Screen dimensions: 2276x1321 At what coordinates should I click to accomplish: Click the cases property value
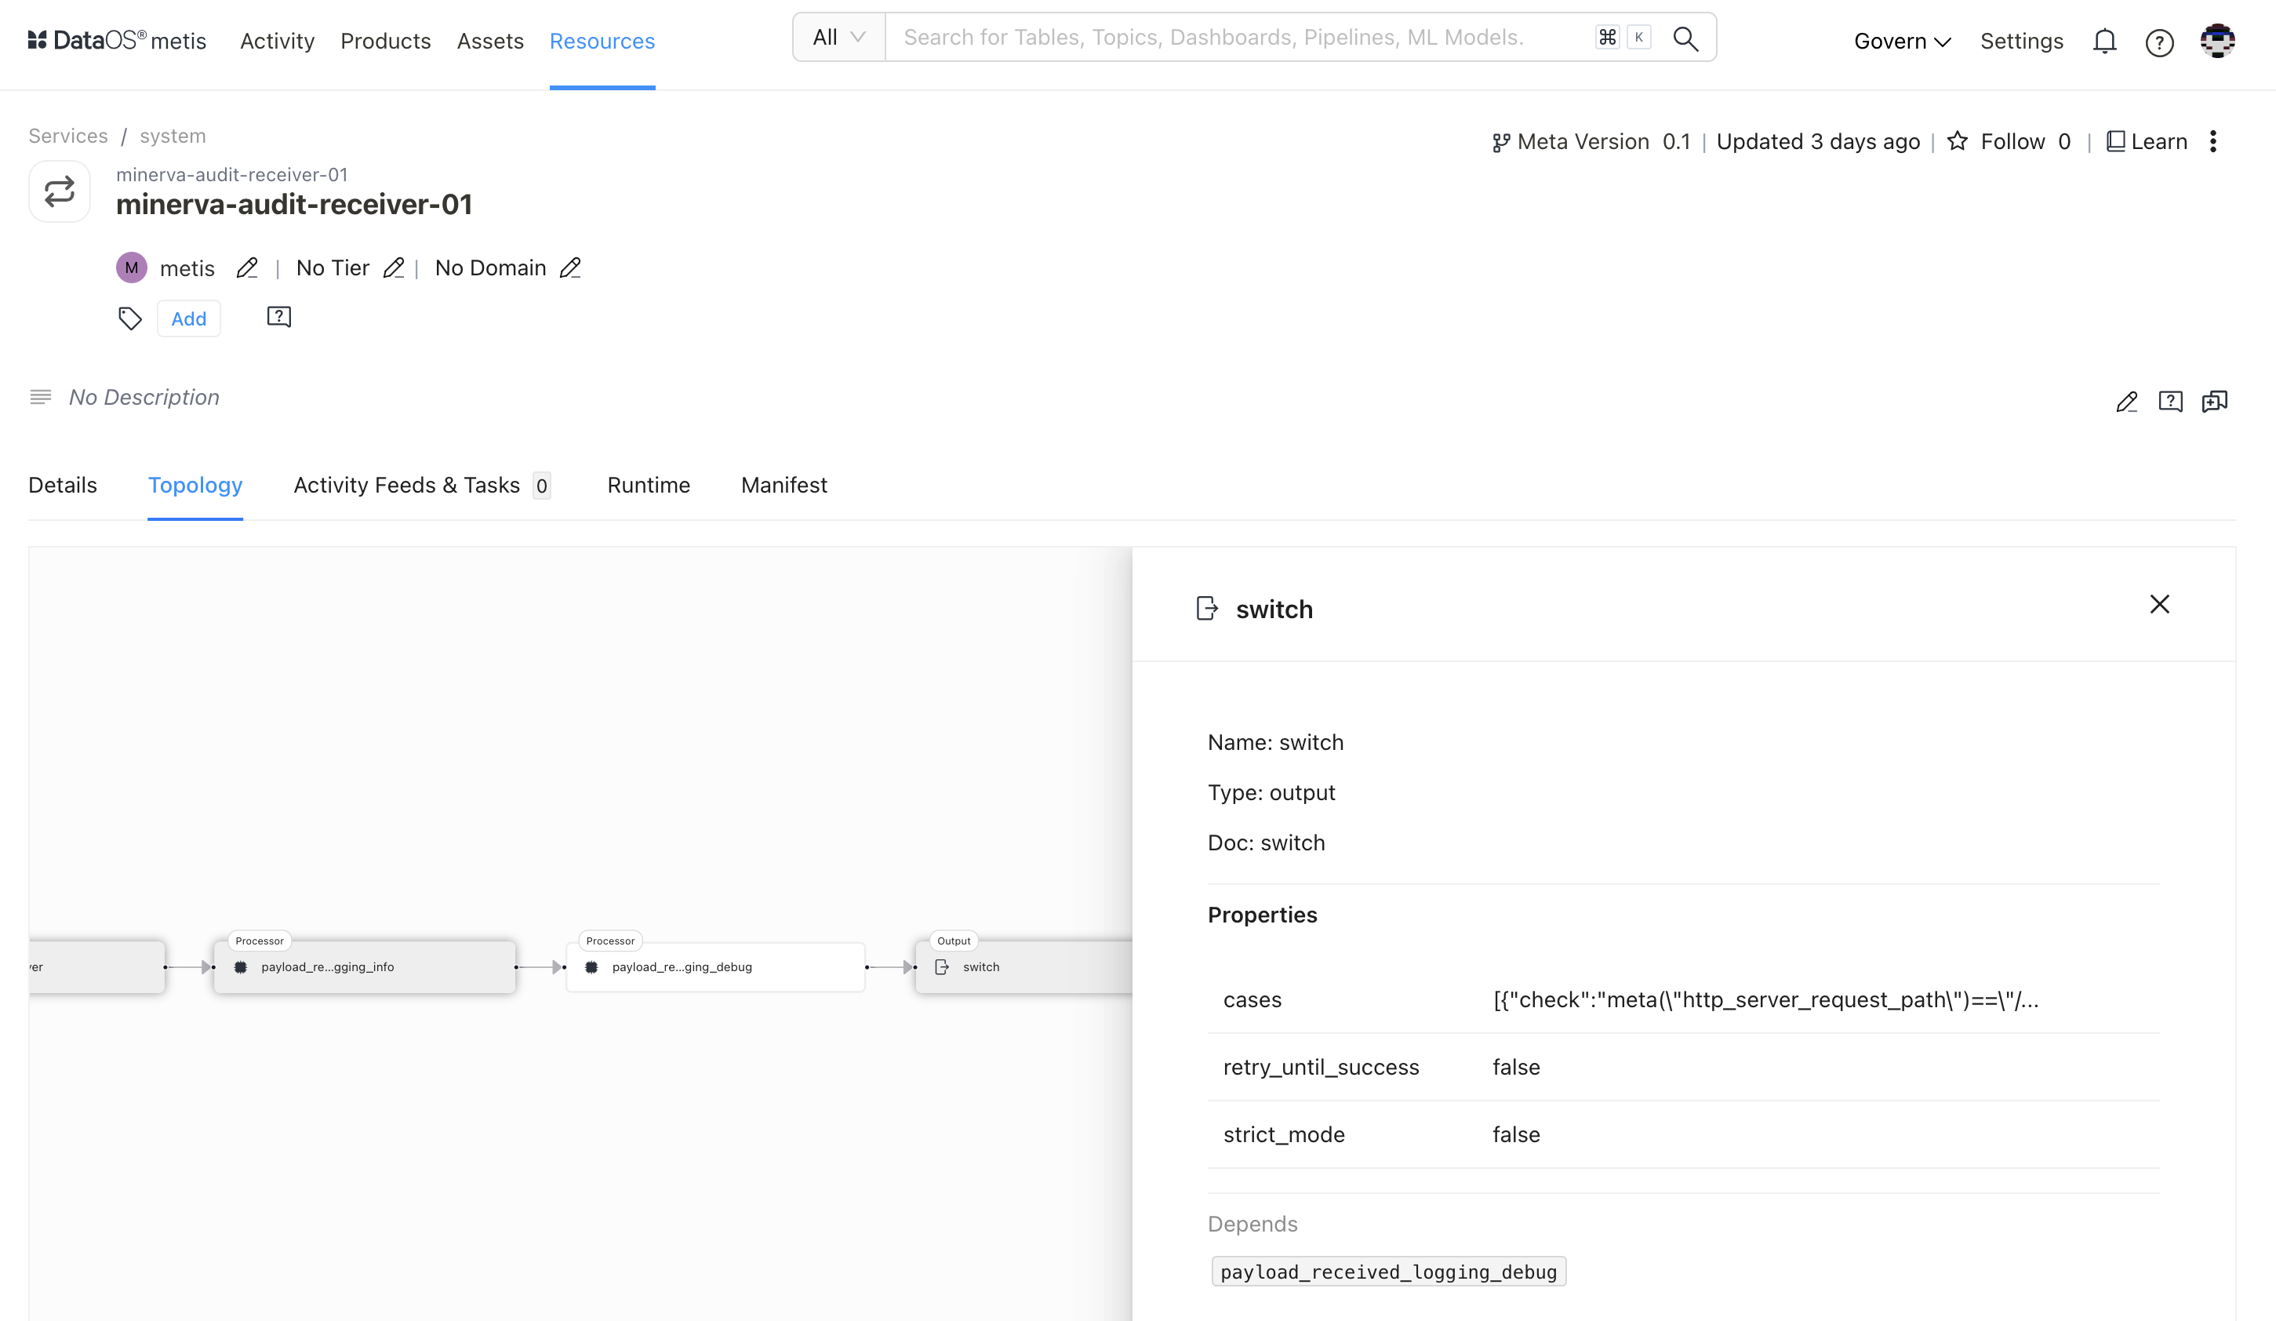tap(1765, 1000)
